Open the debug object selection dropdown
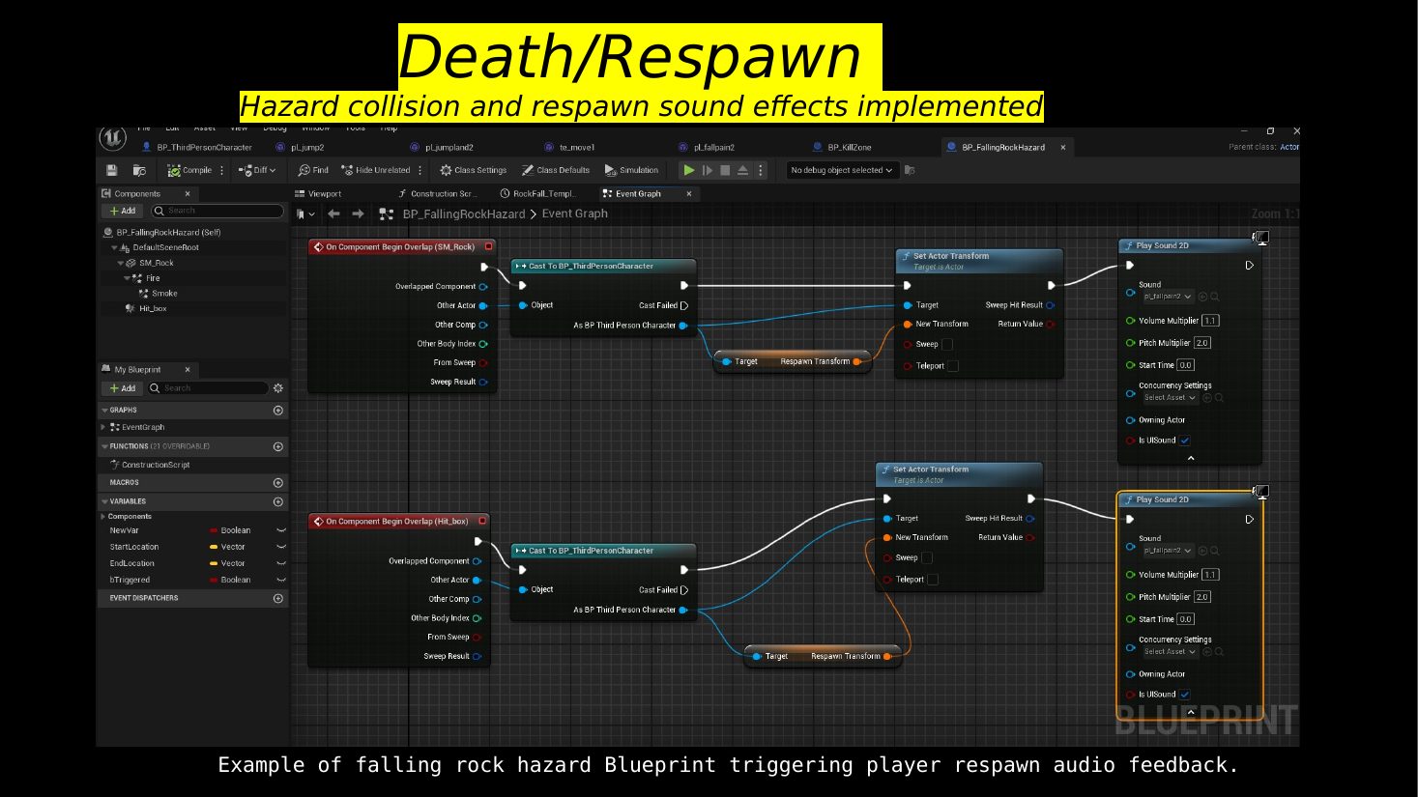 coord(842,170)
